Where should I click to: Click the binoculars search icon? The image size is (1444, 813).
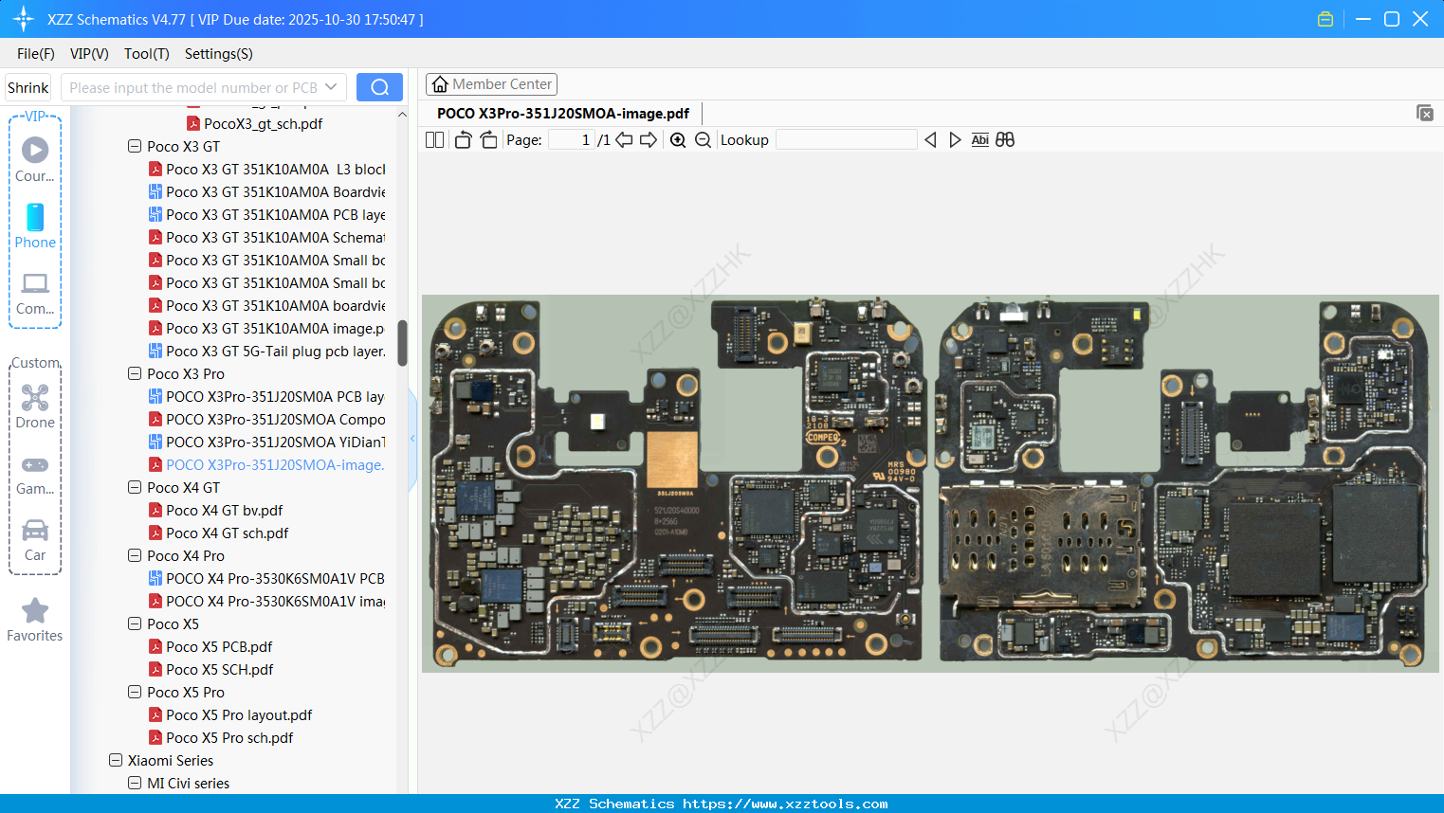[1005, 140]
